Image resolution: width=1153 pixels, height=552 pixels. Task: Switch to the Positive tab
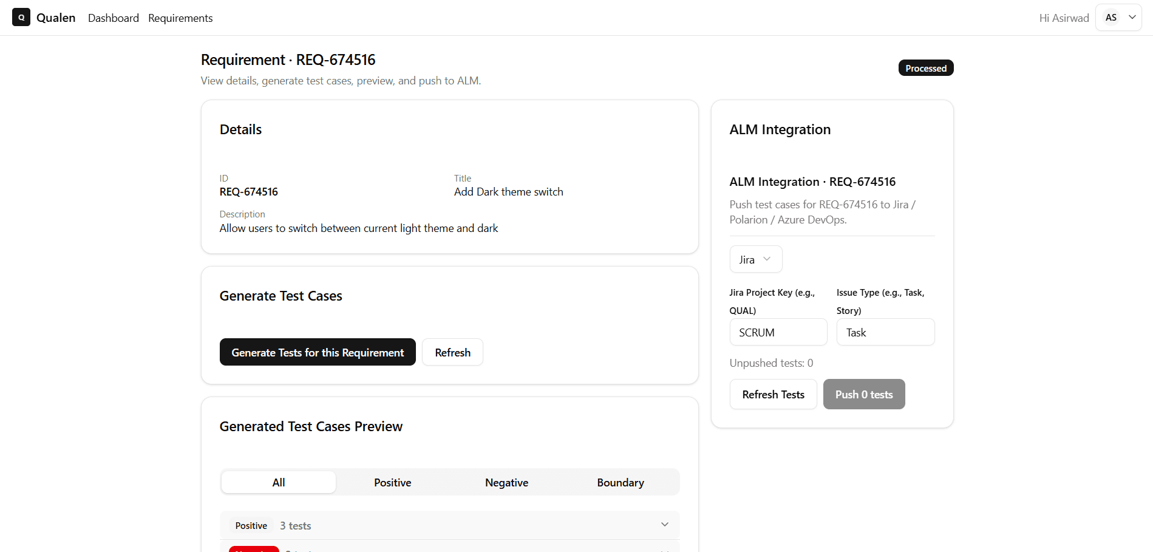pos(392,482)
